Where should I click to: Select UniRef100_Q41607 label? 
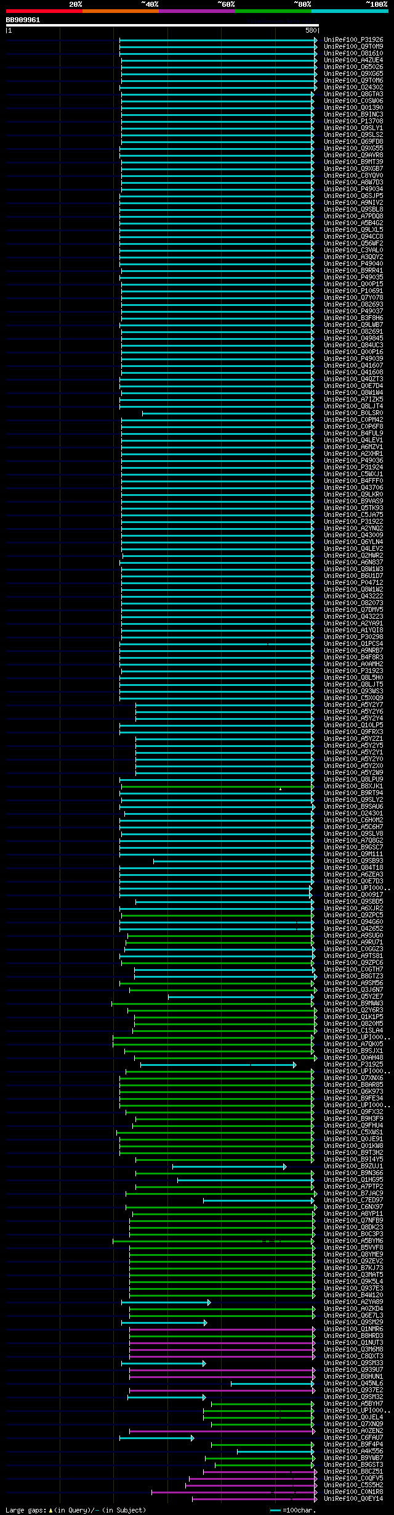[353, 366]
